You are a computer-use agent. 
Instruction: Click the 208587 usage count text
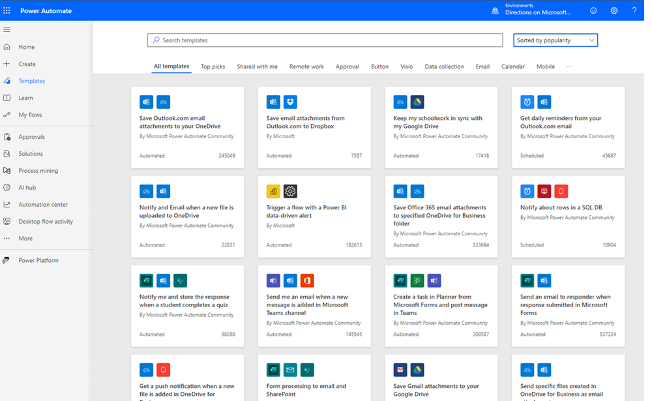pos(481,334)
